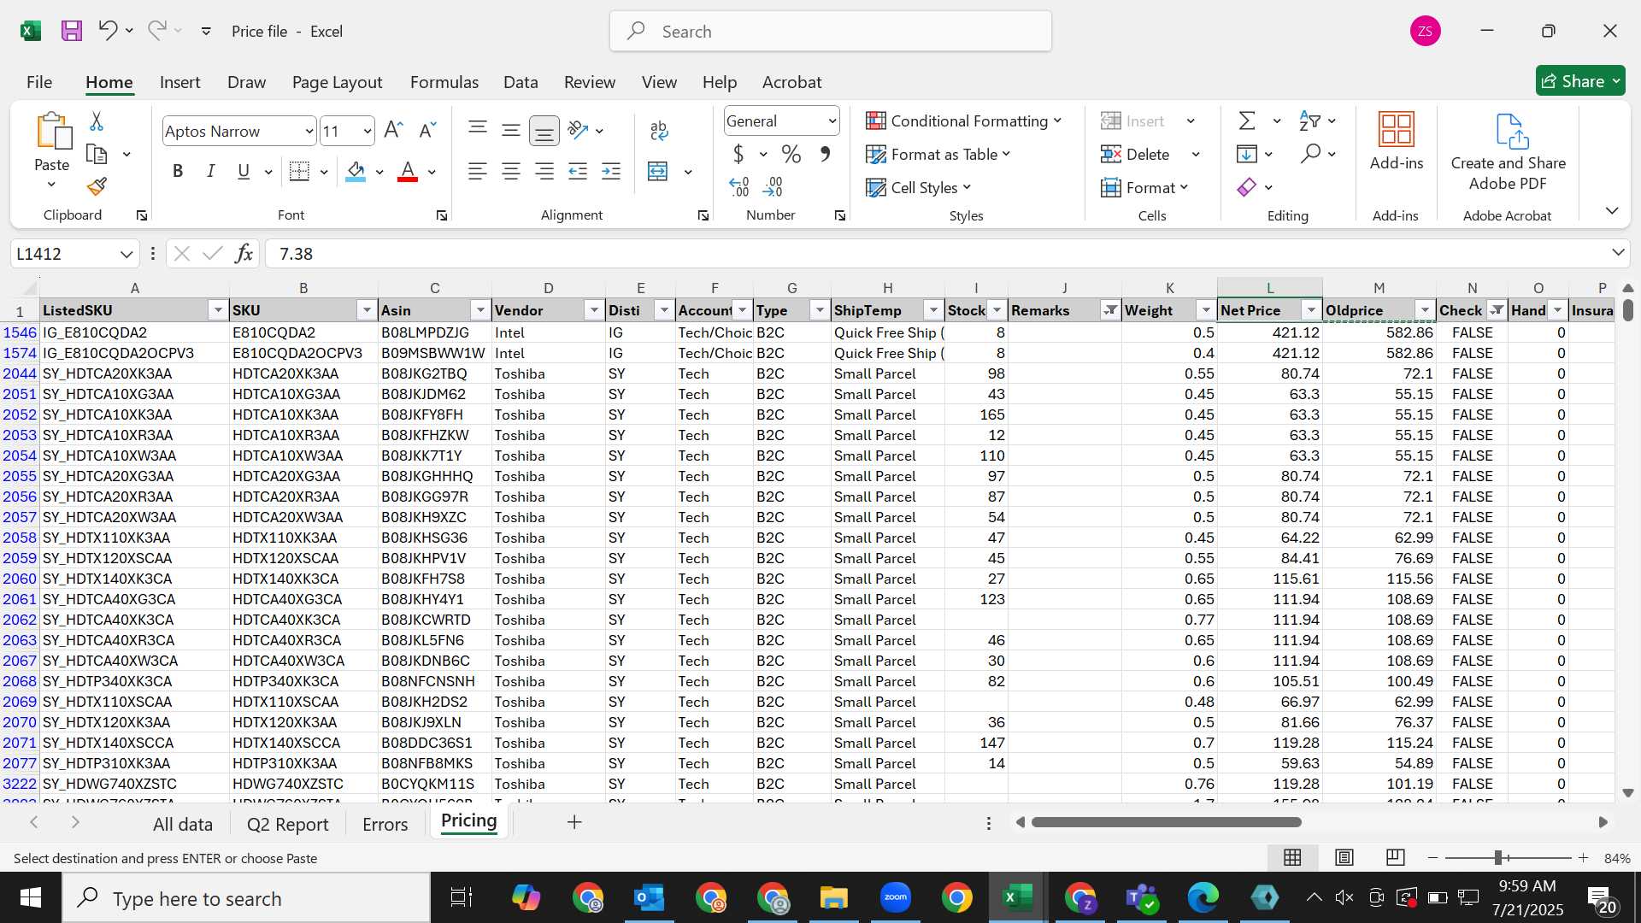Image resolution: width=1641 pixels, height=923 pixels.
Task: Apply Accounting dollar number format
Action: [x=738, y=155]
